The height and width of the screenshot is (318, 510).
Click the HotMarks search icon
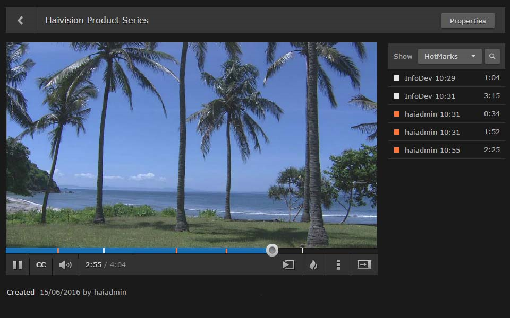(x=492, y=56)
